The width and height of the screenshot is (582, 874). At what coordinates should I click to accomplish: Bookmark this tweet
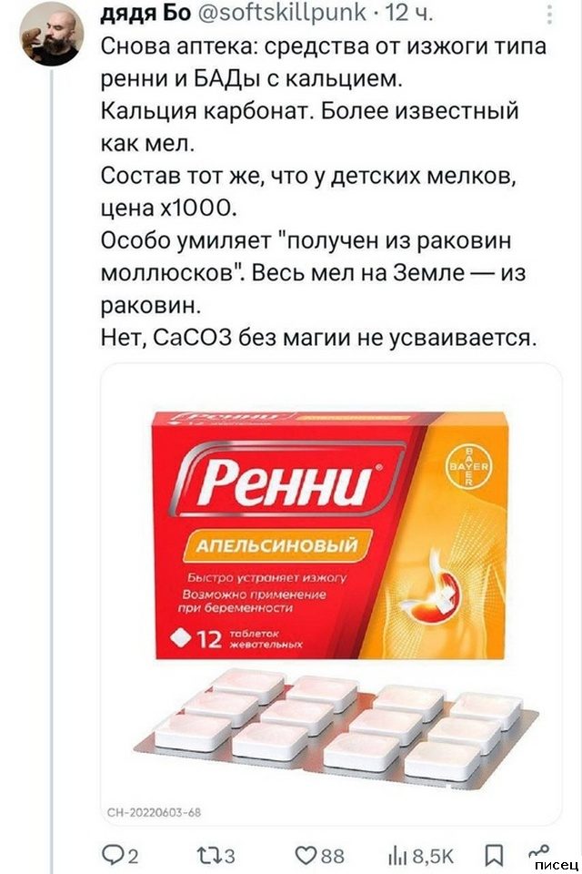pos(494,855)
